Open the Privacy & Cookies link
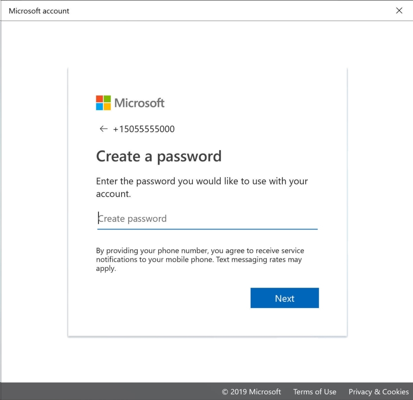This screenshot has width=413, height=400. (x=378, y=392)
